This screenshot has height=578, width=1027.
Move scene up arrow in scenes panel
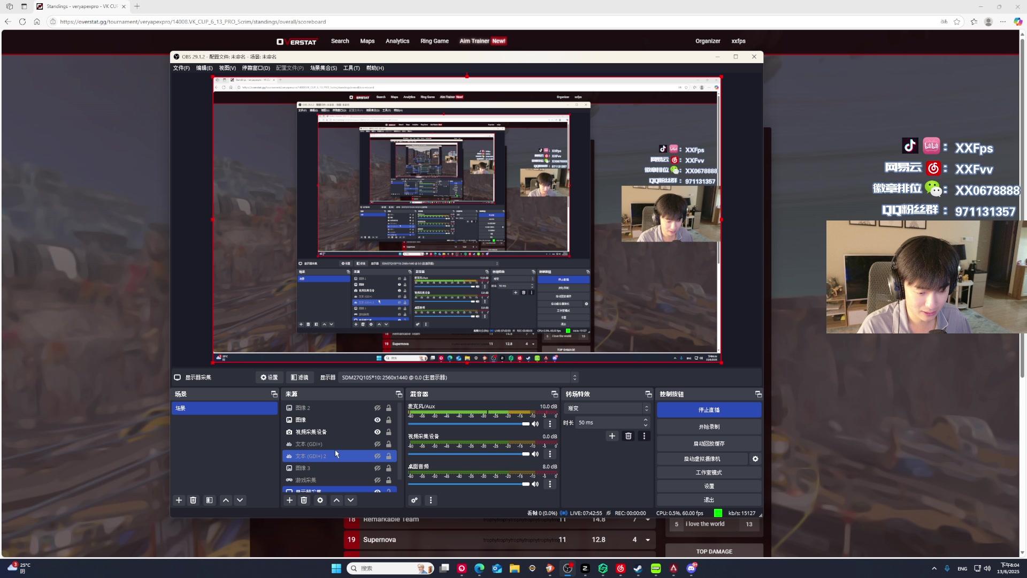click(x=226, y=500)
